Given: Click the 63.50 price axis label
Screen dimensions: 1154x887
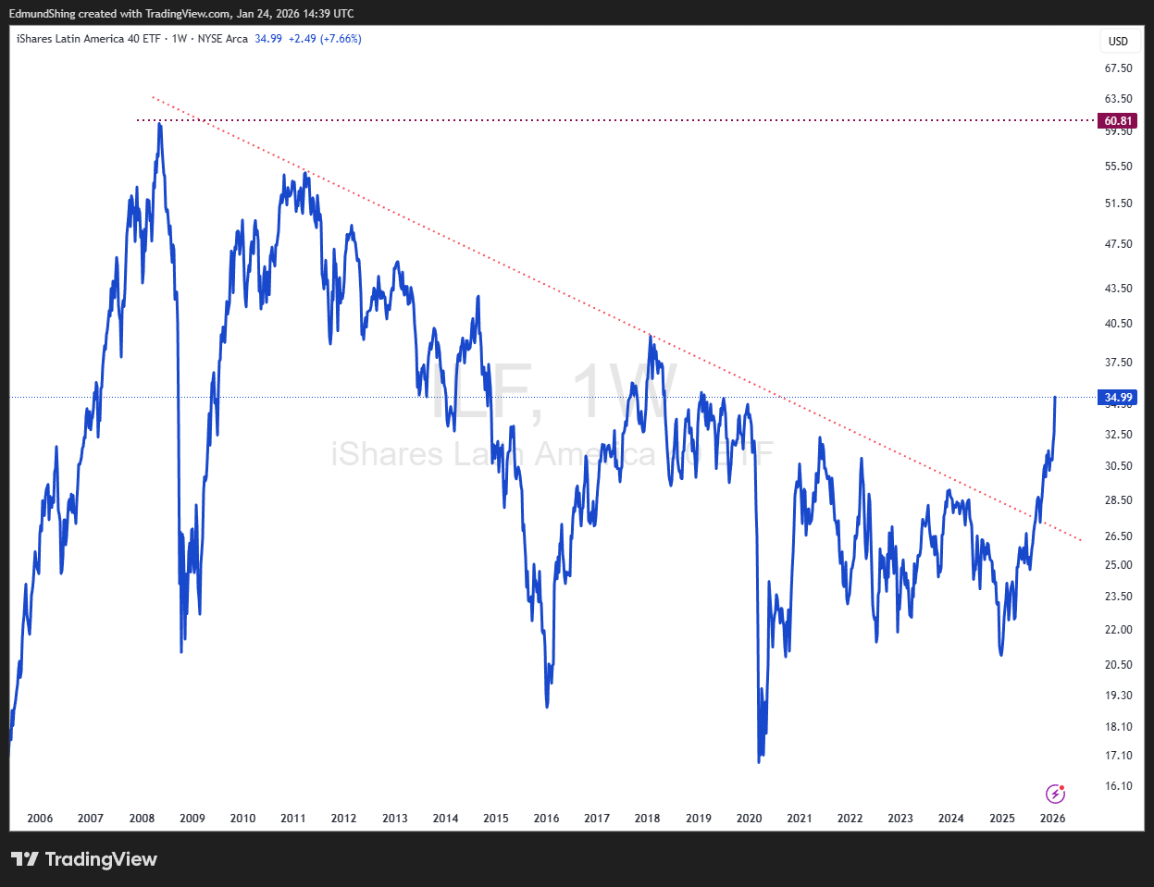Looking at the screenshot, I should (x=1118, y=99).
